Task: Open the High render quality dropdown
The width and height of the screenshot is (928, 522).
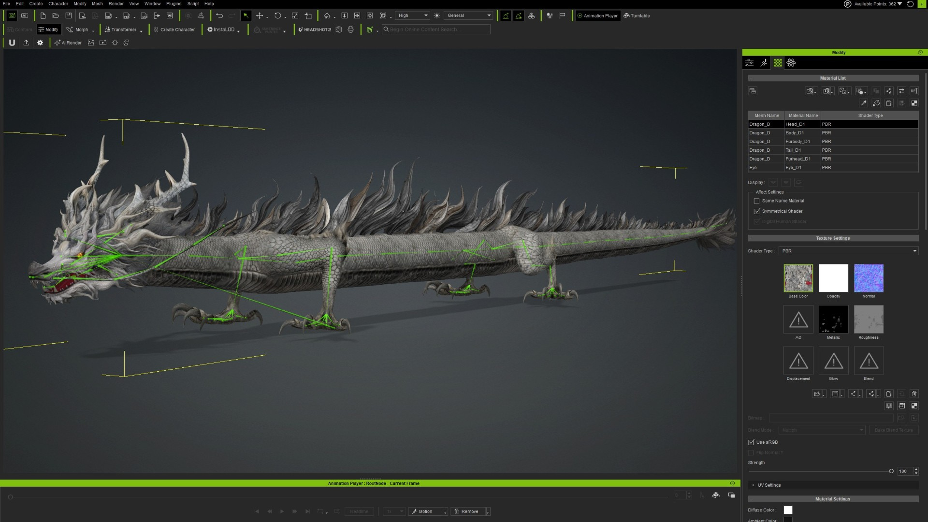Action: coord(412,15)
